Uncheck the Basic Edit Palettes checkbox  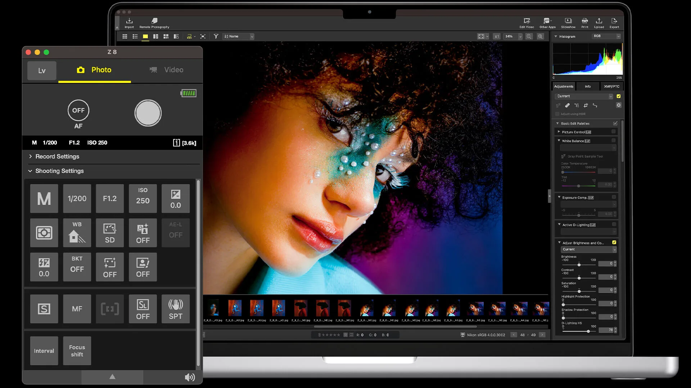point(615,123)
